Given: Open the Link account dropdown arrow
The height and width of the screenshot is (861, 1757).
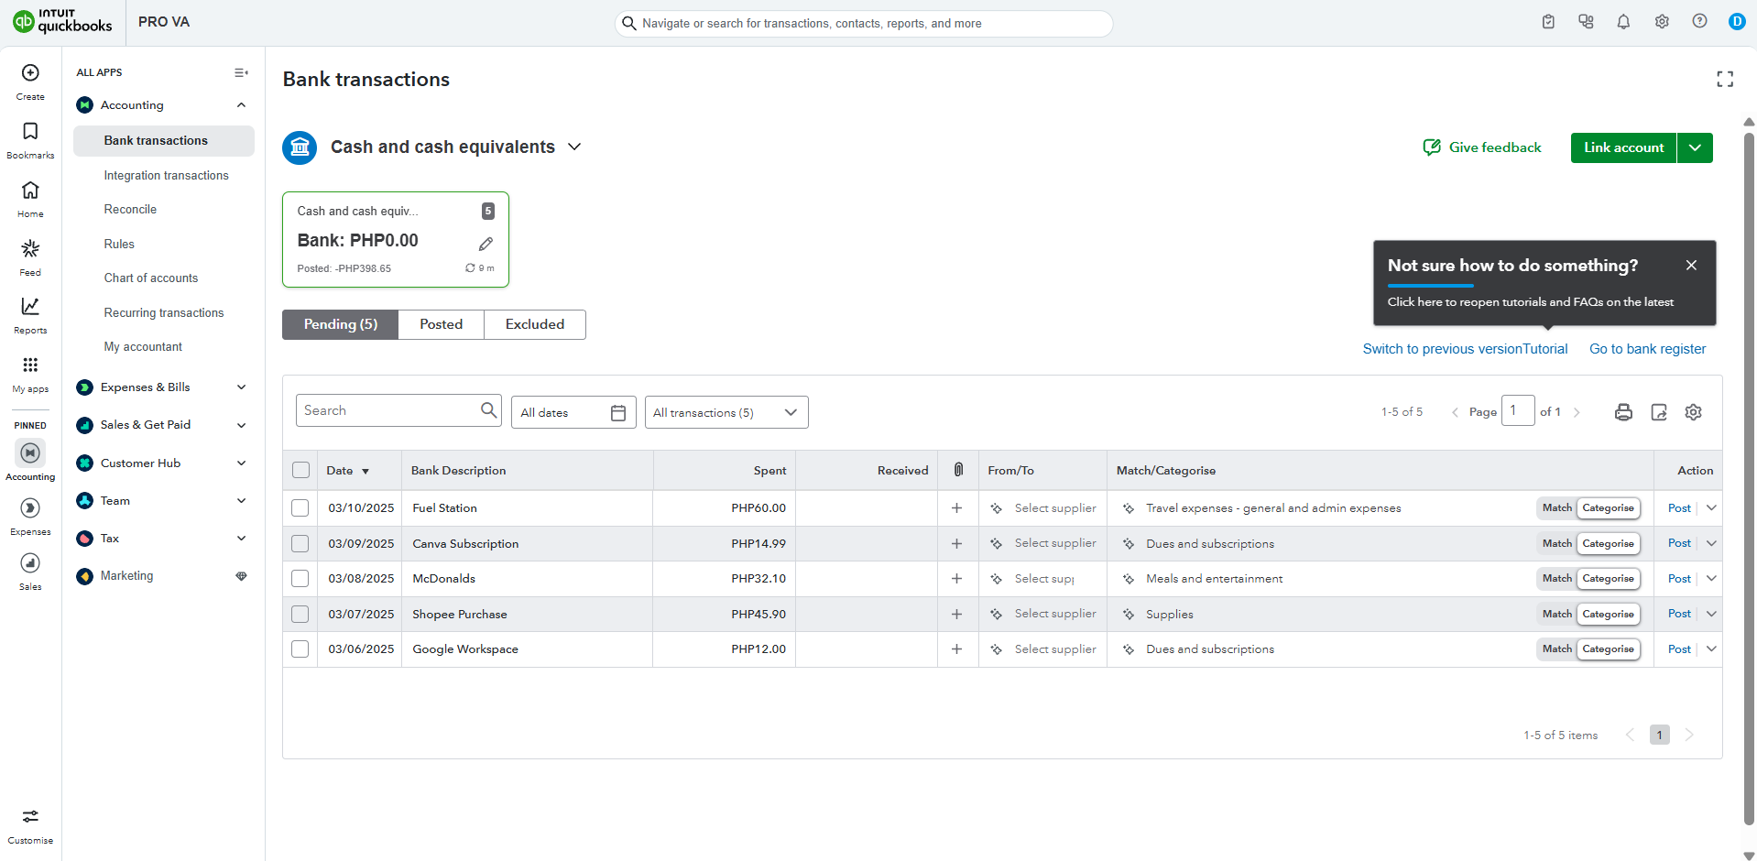Looking at the screenshot, I should pos(1695,147).
